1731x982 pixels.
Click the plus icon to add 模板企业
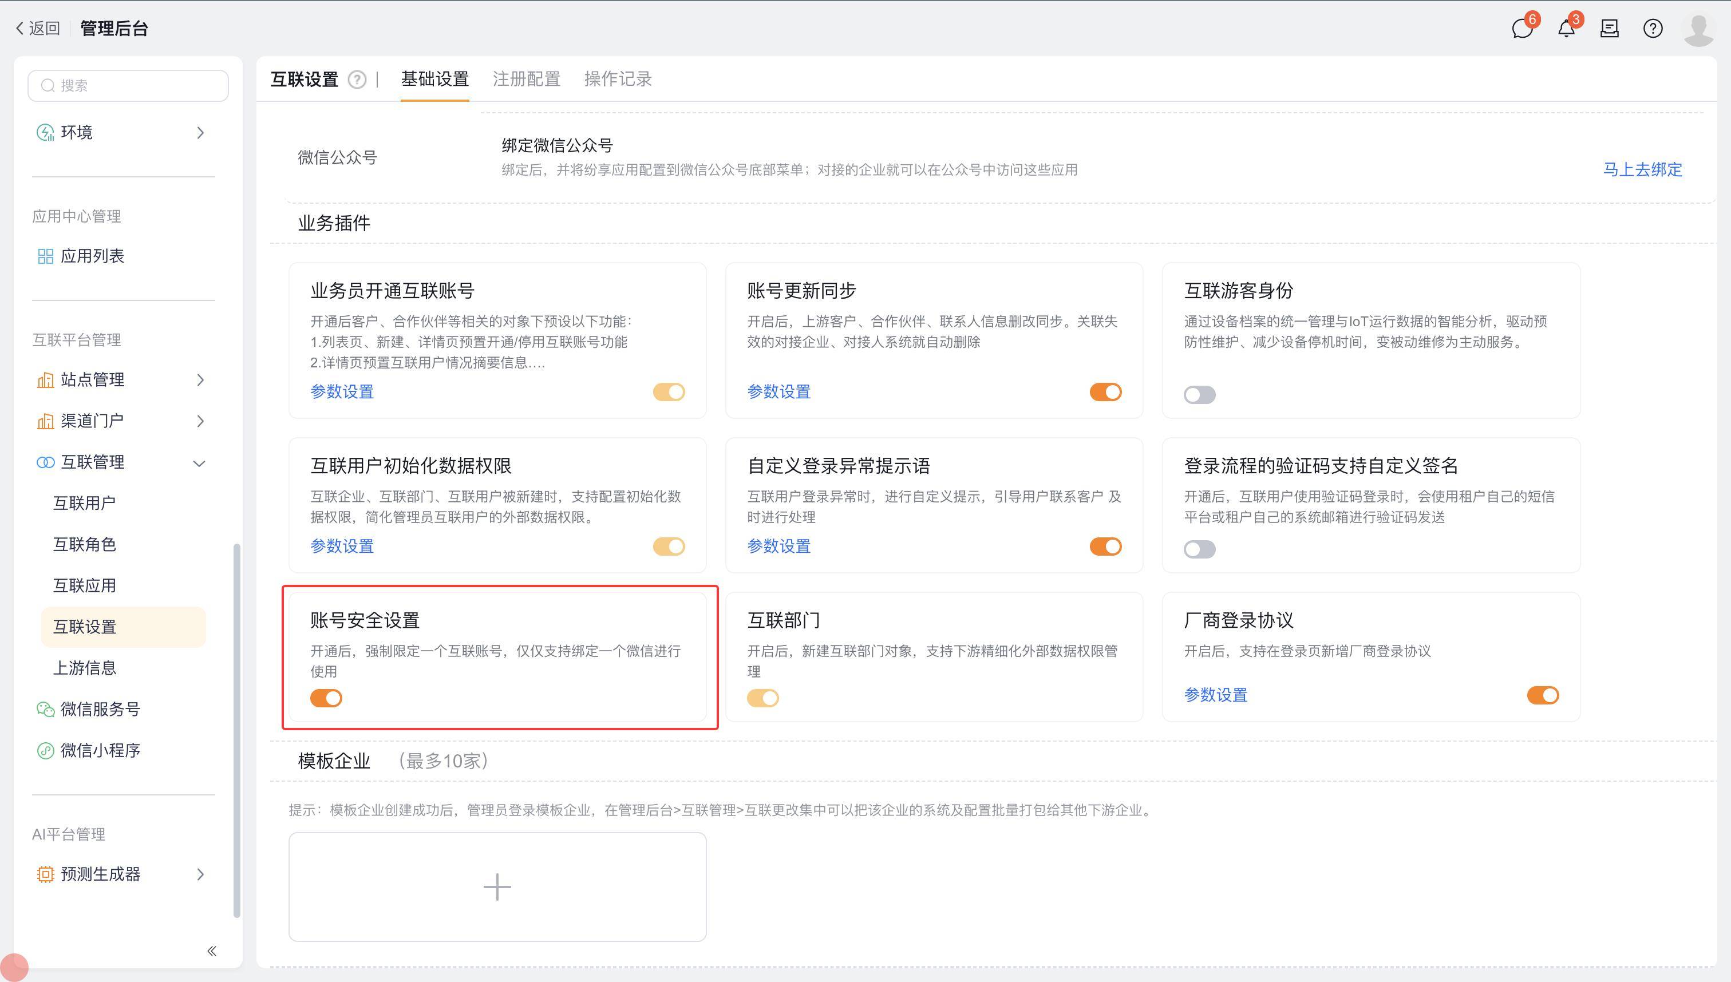(x=497, y=886)
